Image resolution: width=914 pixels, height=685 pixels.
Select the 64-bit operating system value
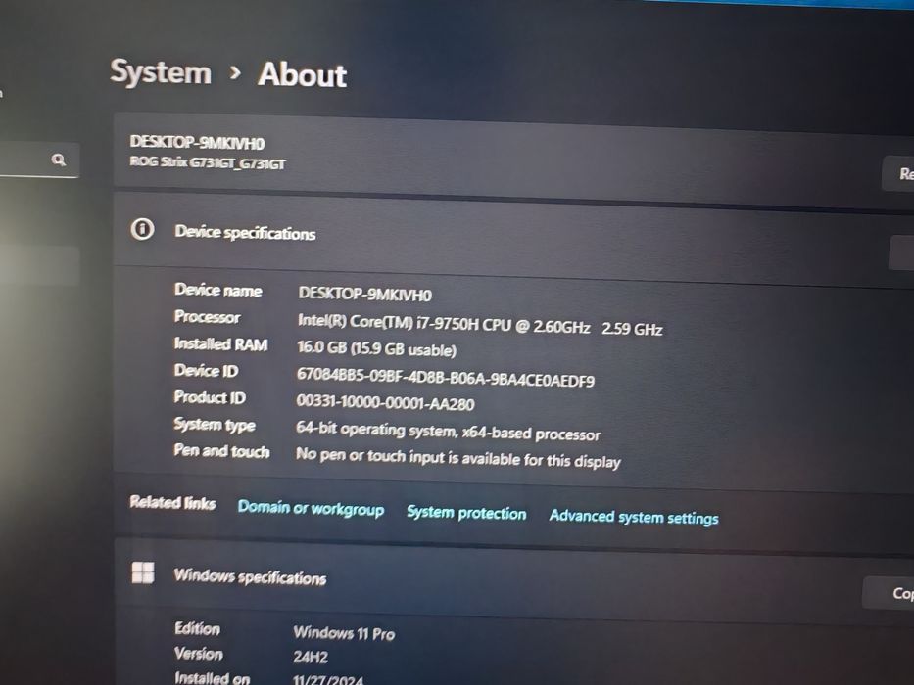[x=448, y=432]
